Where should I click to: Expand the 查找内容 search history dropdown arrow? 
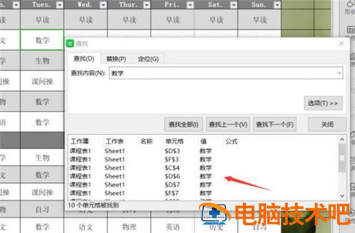(x=339, y=73)
